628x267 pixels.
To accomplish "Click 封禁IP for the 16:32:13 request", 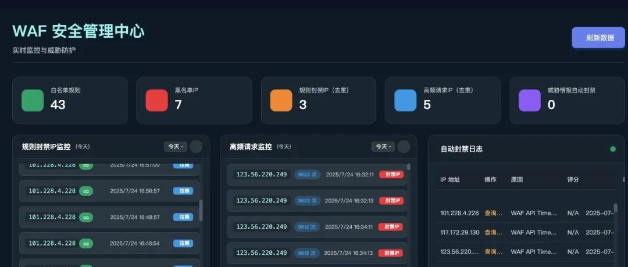I will (391, 201).
